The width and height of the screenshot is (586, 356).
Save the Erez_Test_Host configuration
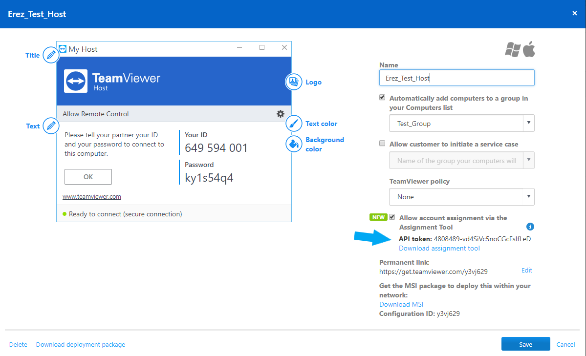tap(525, 344)
